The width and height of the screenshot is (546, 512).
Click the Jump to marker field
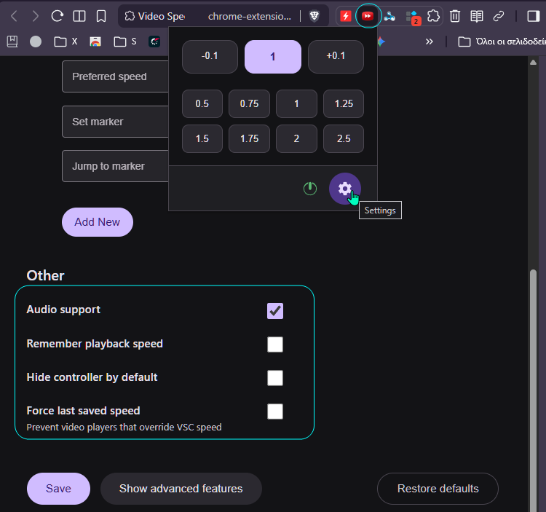tap(115, 166)
